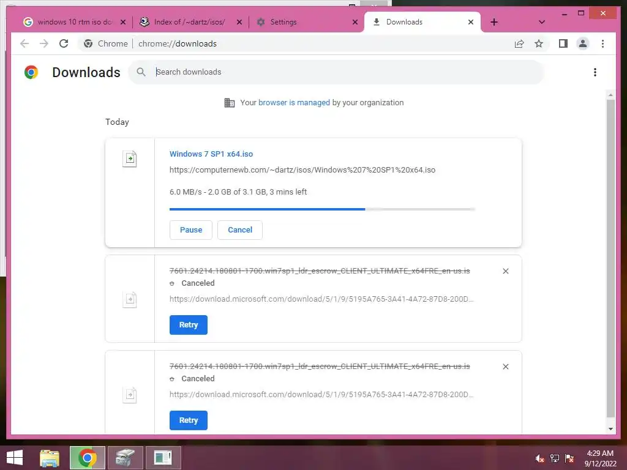This screenshot has width=627, height=470.
Task: Pause the Windows 7 SP1 download
Action: coord(191,230)
